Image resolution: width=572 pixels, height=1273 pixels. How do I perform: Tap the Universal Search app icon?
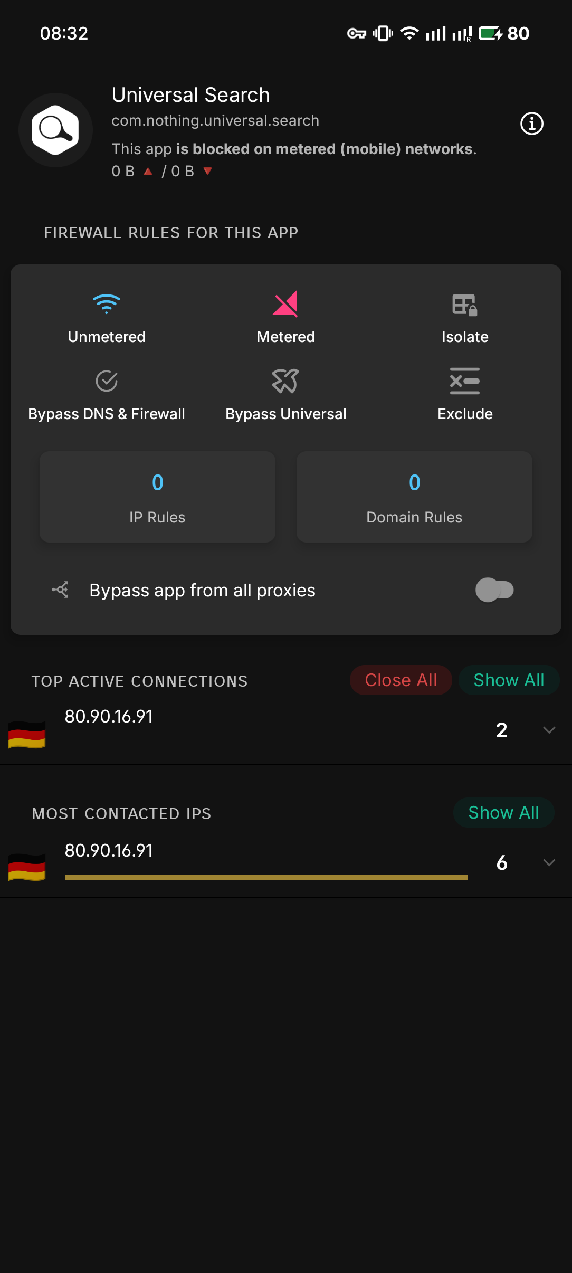click(x=55, y=130)
